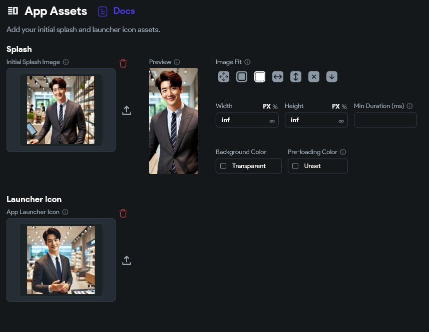Set Width to infinity using infinity icon

point(272,121)
